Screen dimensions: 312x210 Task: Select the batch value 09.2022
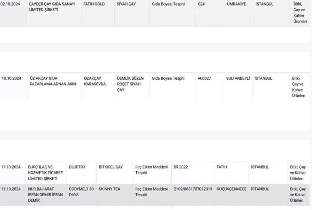pos(181,167)
